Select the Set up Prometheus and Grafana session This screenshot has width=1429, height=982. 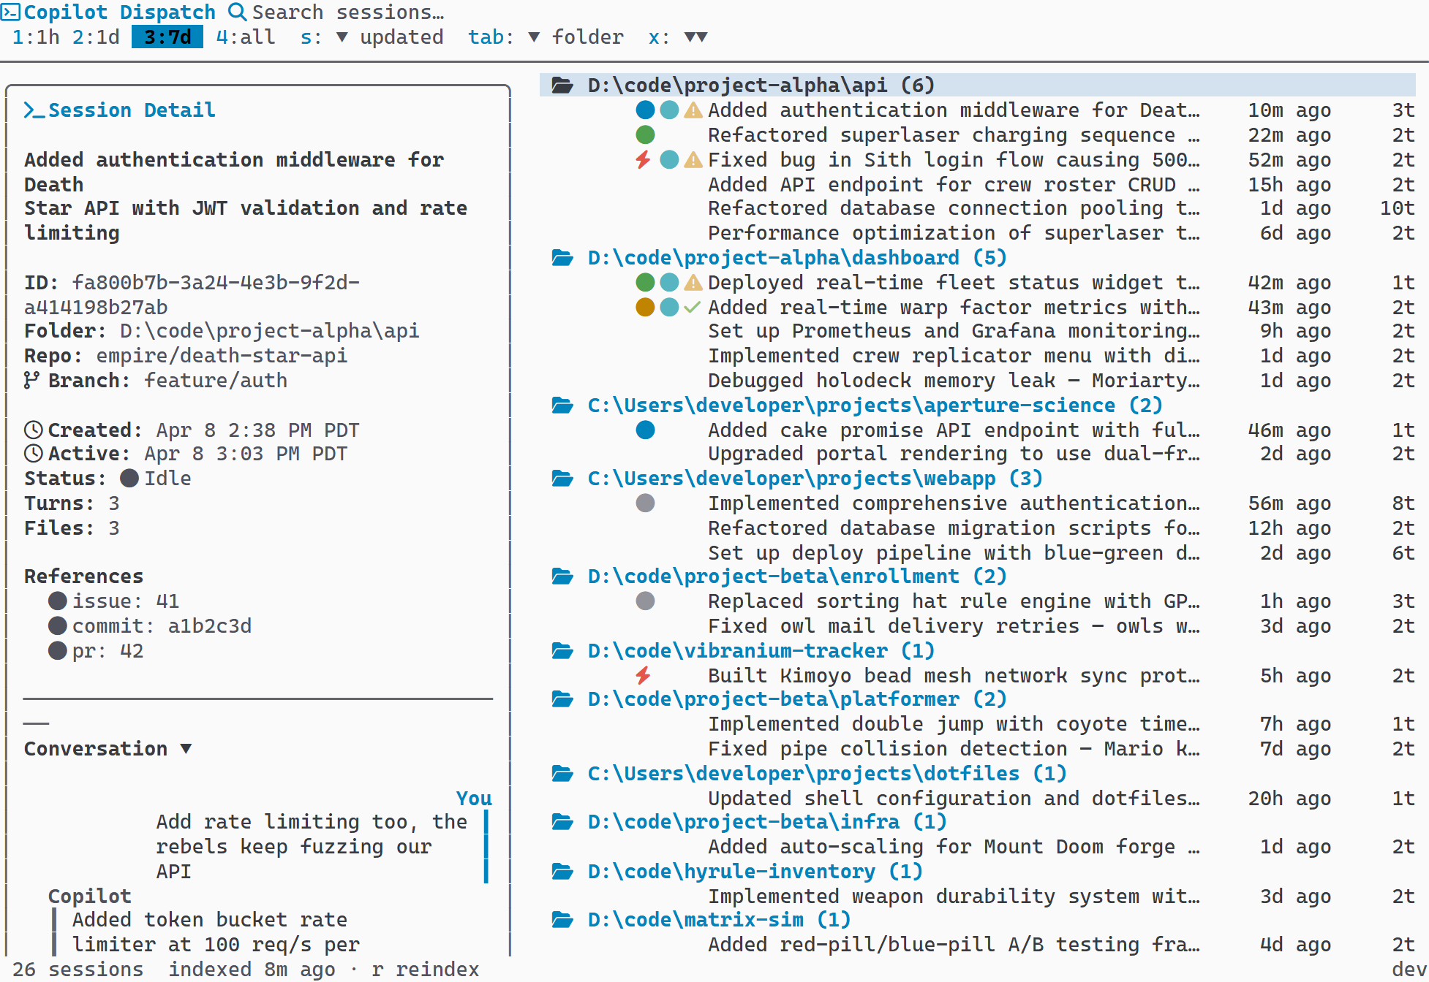[978, 330]
